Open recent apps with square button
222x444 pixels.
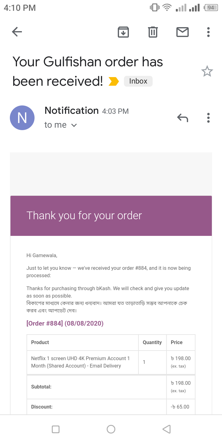(55, 429)
